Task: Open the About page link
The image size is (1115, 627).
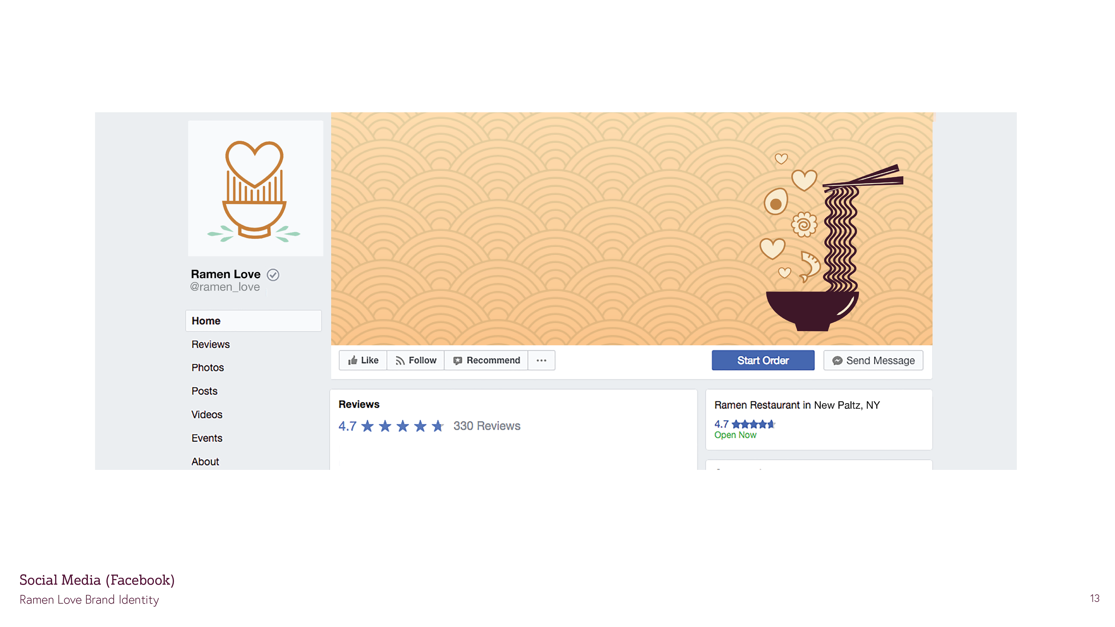Action: [x=205, y=461]
